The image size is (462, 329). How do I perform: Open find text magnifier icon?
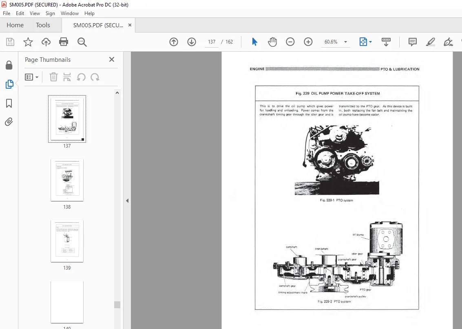(82, 42)
